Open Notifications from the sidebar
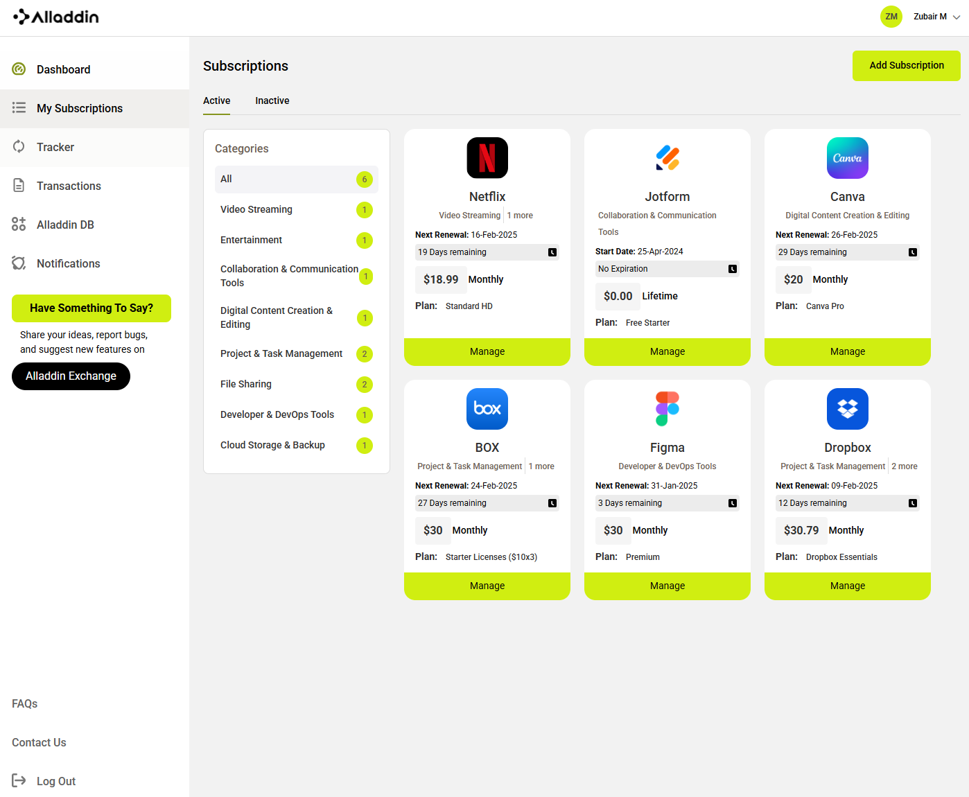This screenshot has height=797, width=969. coord(94,263)
